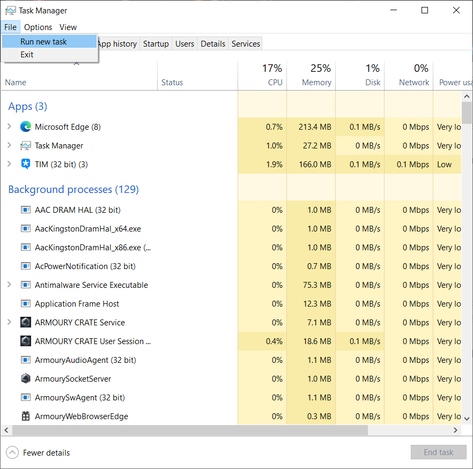This screenshot has height=469, width=473.
Task: Sort processes by Disk column header
Action: pyautogui.click(x=360, y=76)
